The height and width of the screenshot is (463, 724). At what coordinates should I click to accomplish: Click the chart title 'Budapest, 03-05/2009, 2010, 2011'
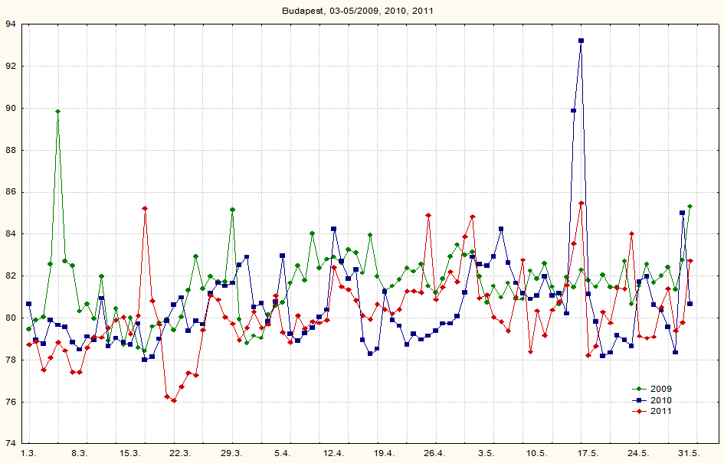click(362, 11)
